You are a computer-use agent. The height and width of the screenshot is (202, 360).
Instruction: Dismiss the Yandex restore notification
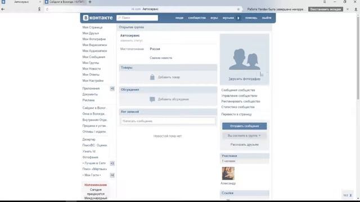[x=348, y=9]
